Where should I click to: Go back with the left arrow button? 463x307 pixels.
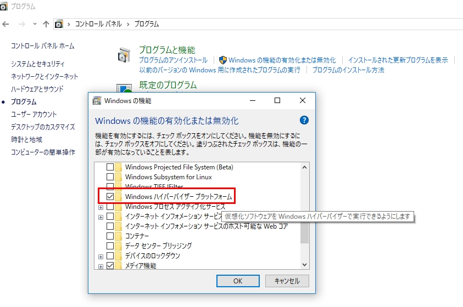coord(5,24)
